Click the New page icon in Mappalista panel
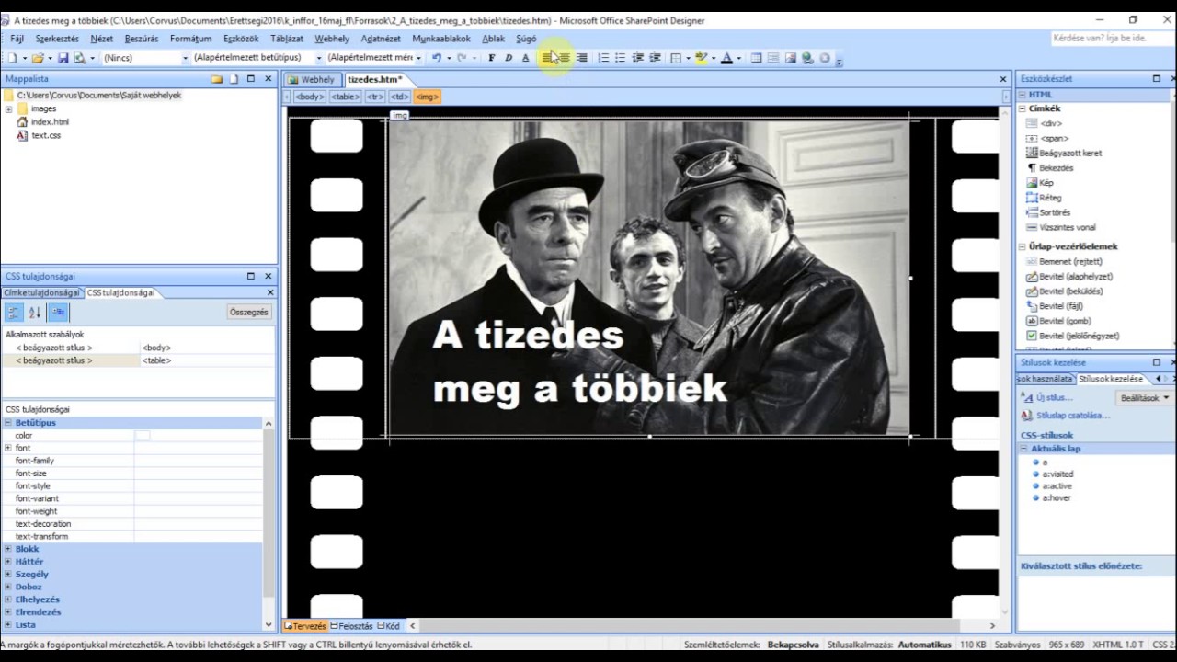The image size is (1177, 662). click(234, 79)
